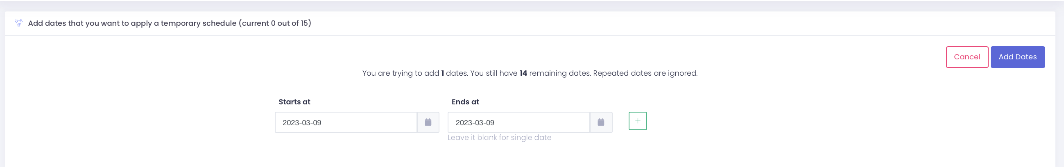Viewport: 1064px width, 167px height.
Task: Click the "You are trying to add" text
Action: click(400, 73)
